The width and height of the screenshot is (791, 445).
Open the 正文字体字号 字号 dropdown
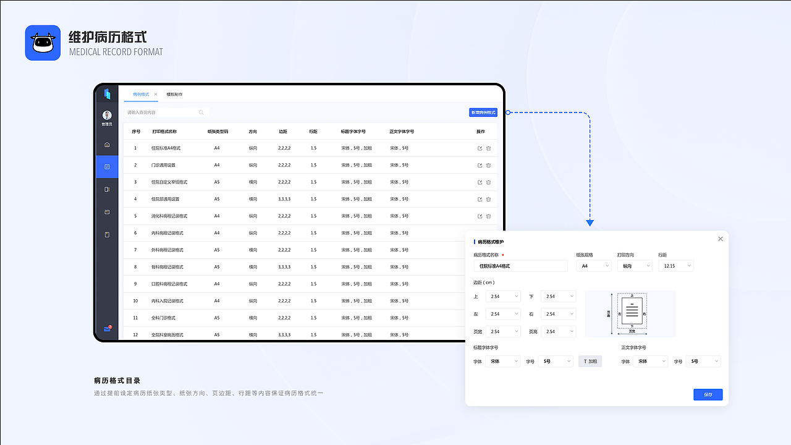tap(703, 361)
